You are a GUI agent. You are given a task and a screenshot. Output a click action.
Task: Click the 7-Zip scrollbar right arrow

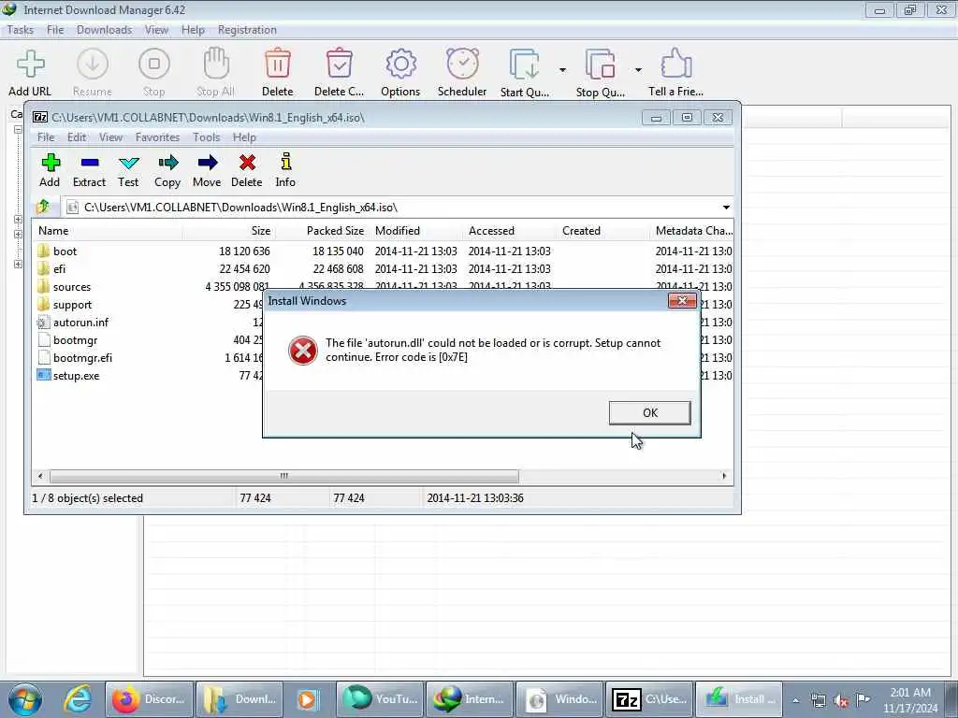[724, 476]
